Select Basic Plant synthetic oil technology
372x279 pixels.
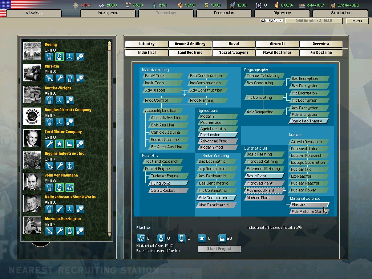(x=264, y=176)
